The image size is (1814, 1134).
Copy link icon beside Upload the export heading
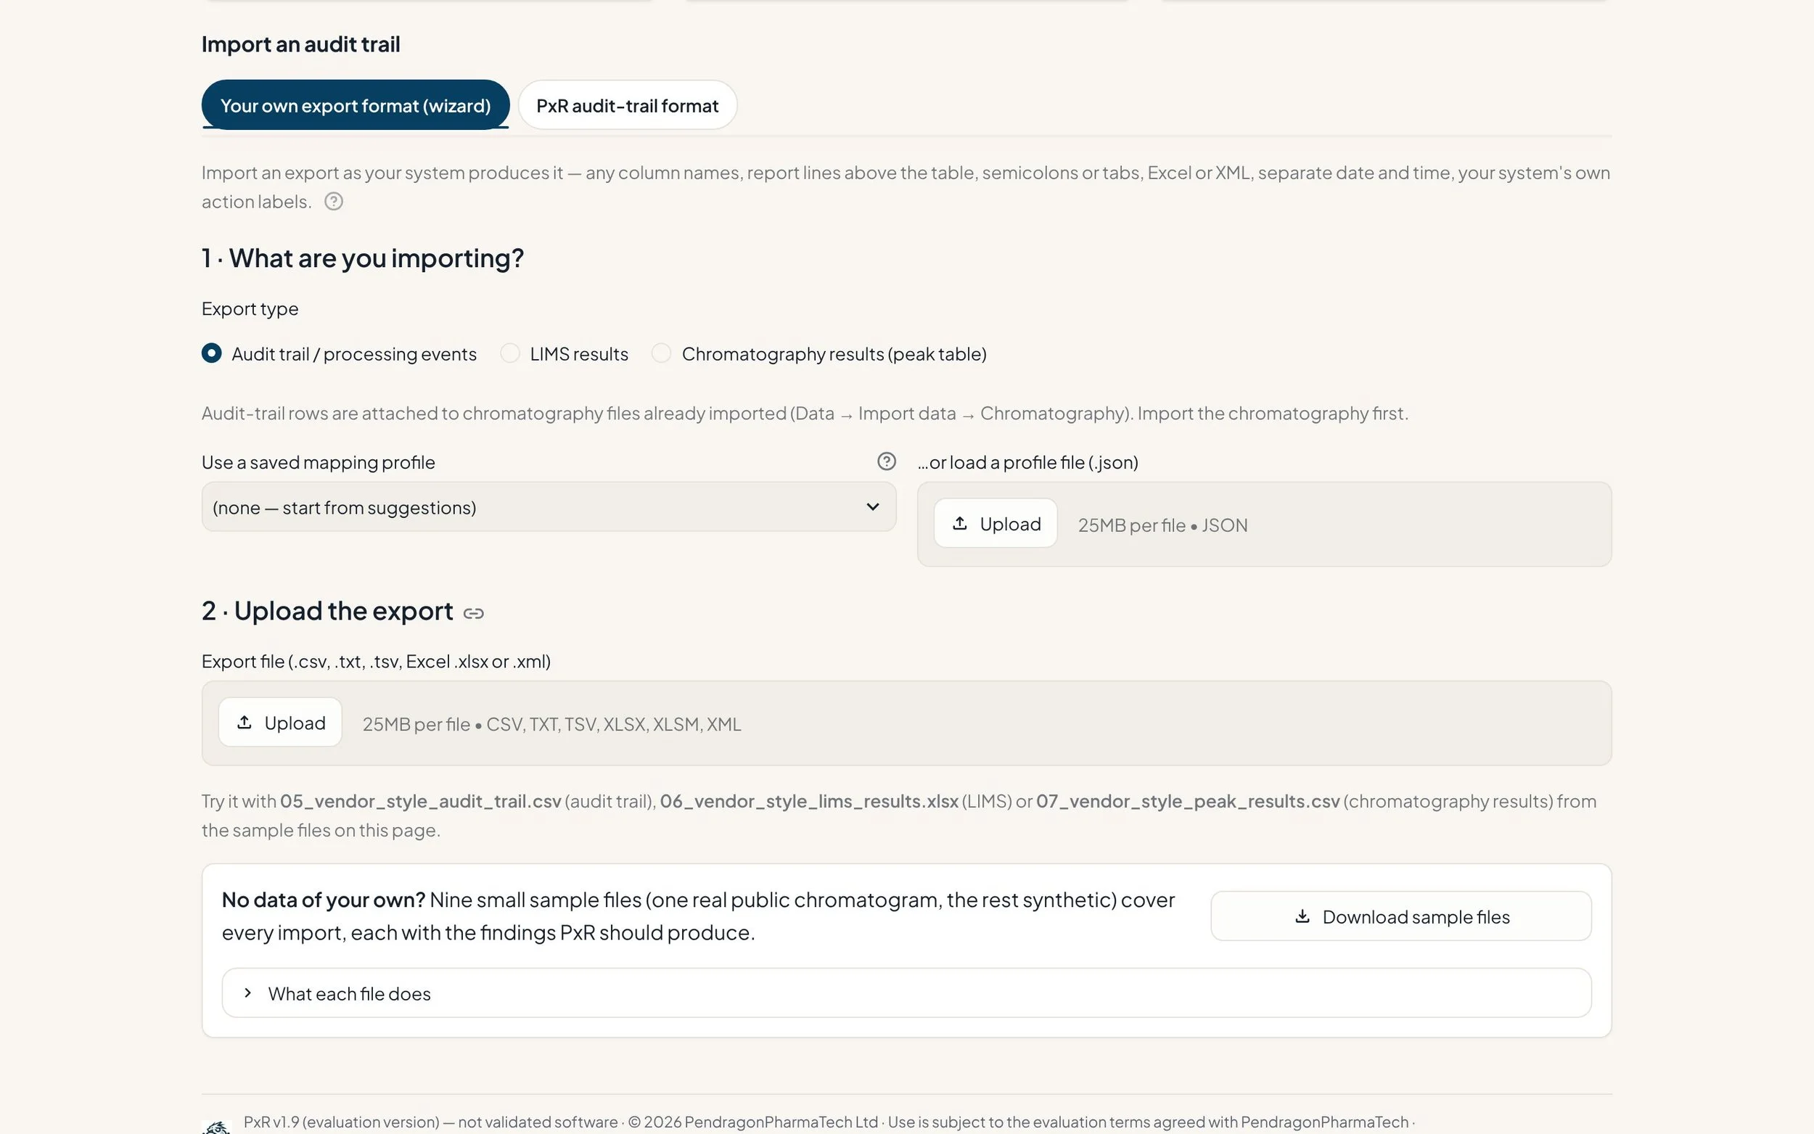pyautogui.click(x=473, y=613)
